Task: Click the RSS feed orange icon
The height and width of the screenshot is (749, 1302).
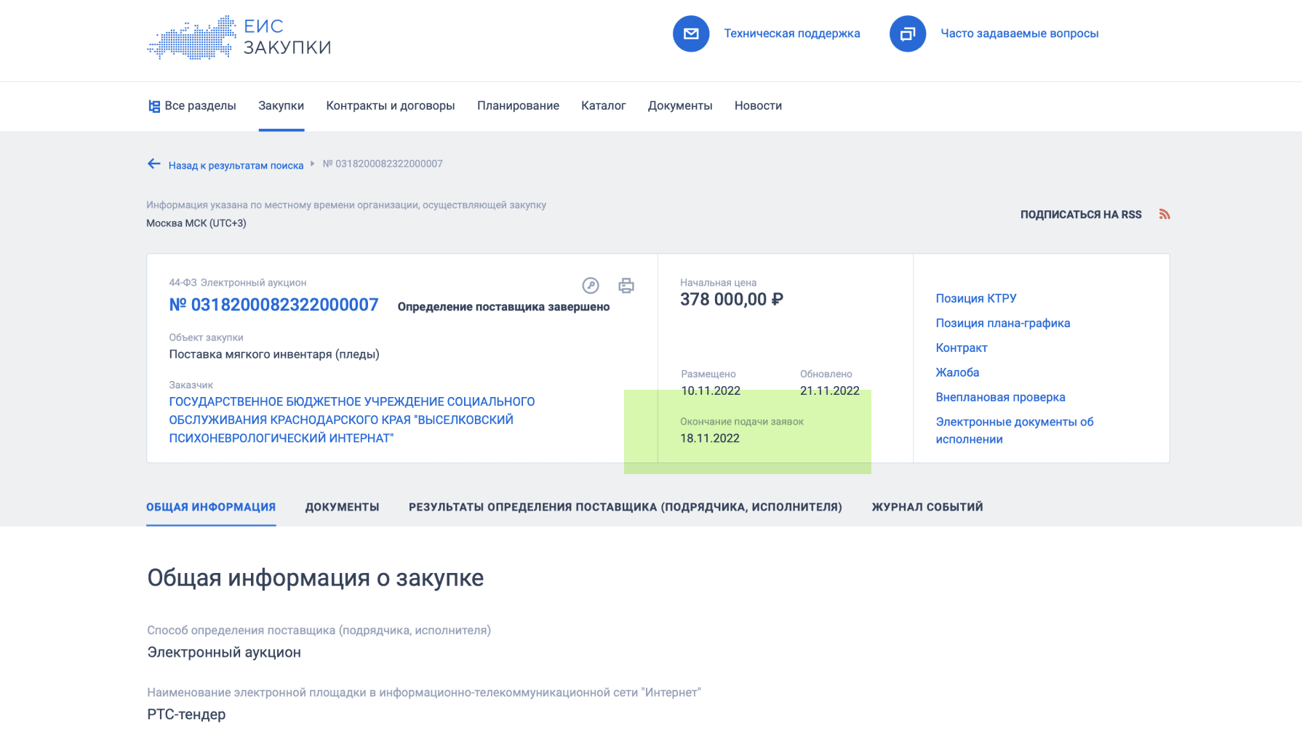Action: pos(1164,215)
